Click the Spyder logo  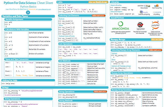click(141, 26)
